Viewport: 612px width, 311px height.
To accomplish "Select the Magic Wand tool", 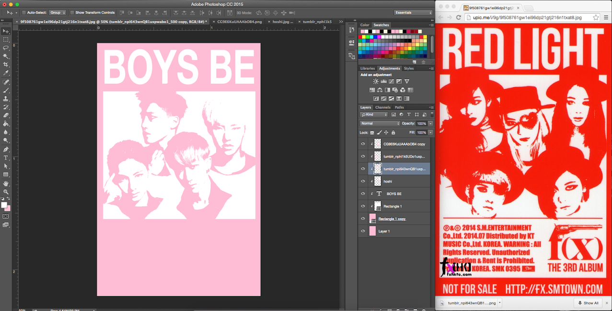I will tap(6, 57).
